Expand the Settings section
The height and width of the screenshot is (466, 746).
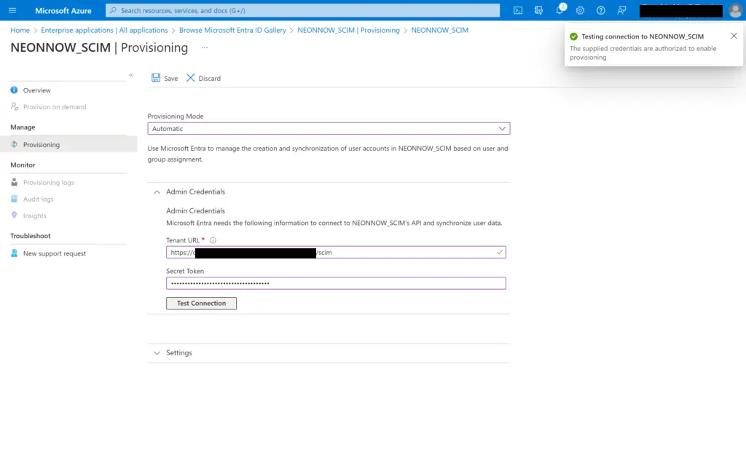click(157, 352)
